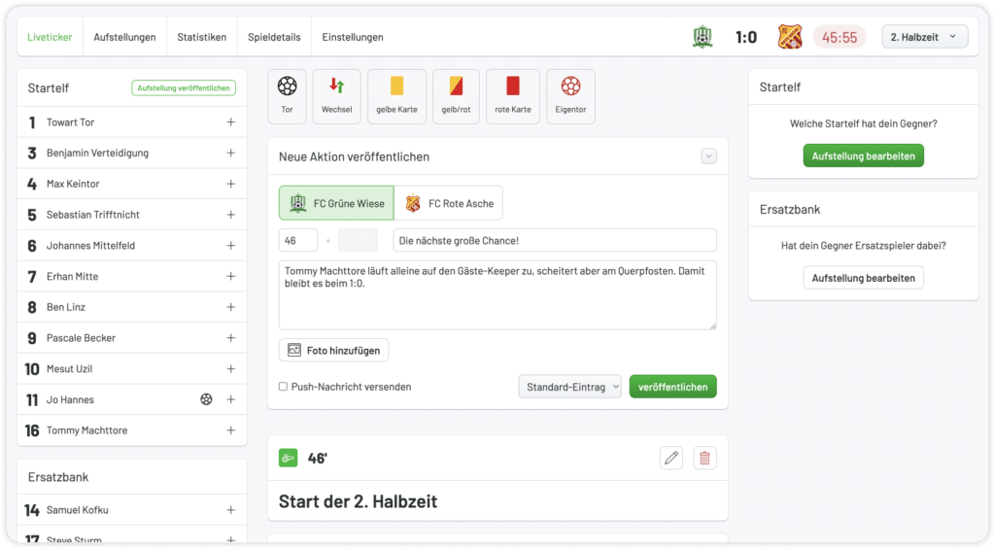Select FC Grüne Wiese team toggle

(336, 203)
